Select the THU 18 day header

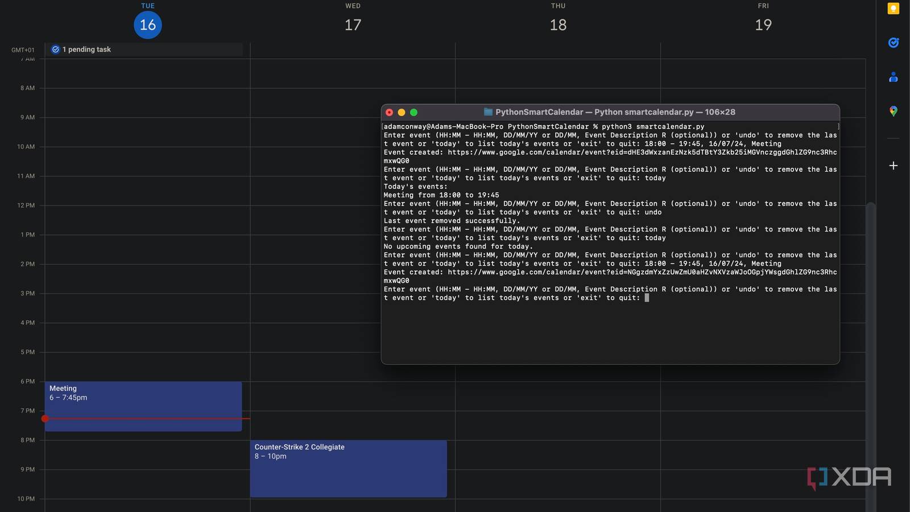pyautogui.click(x=558, y=24)
